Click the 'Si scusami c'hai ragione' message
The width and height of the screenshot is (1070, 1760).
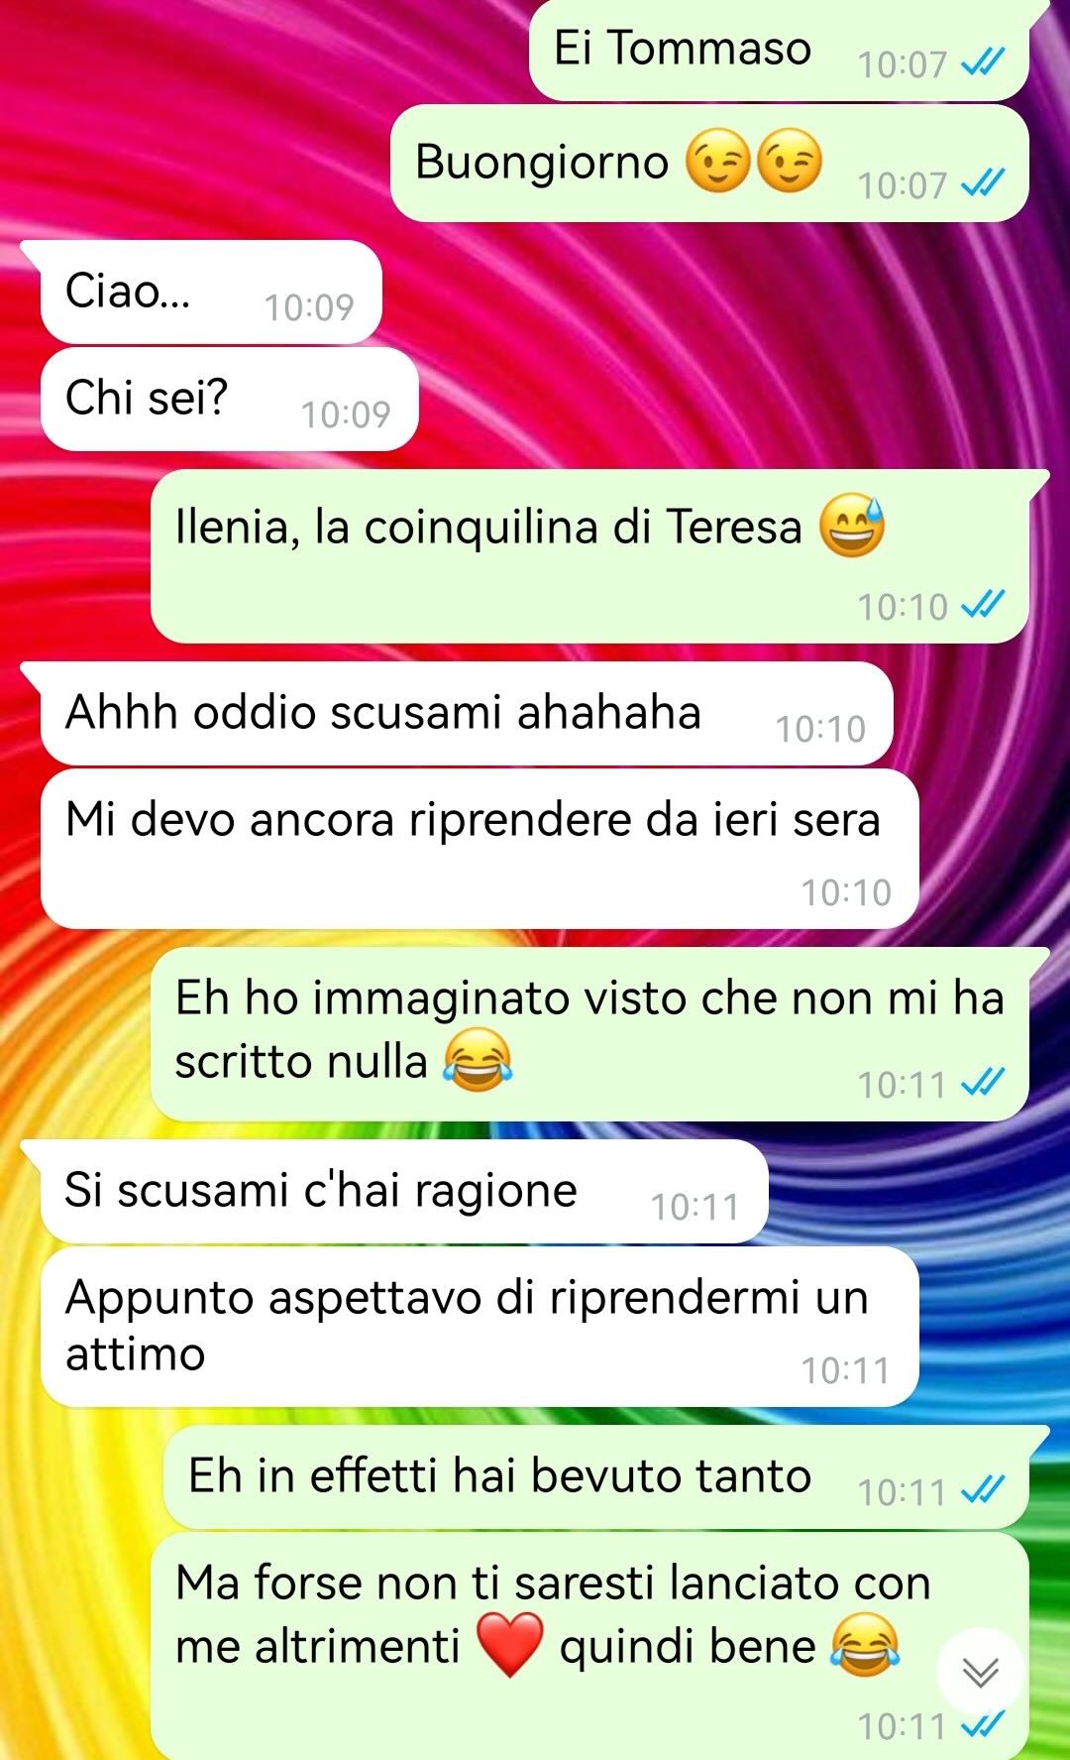tap(404, 1191)
